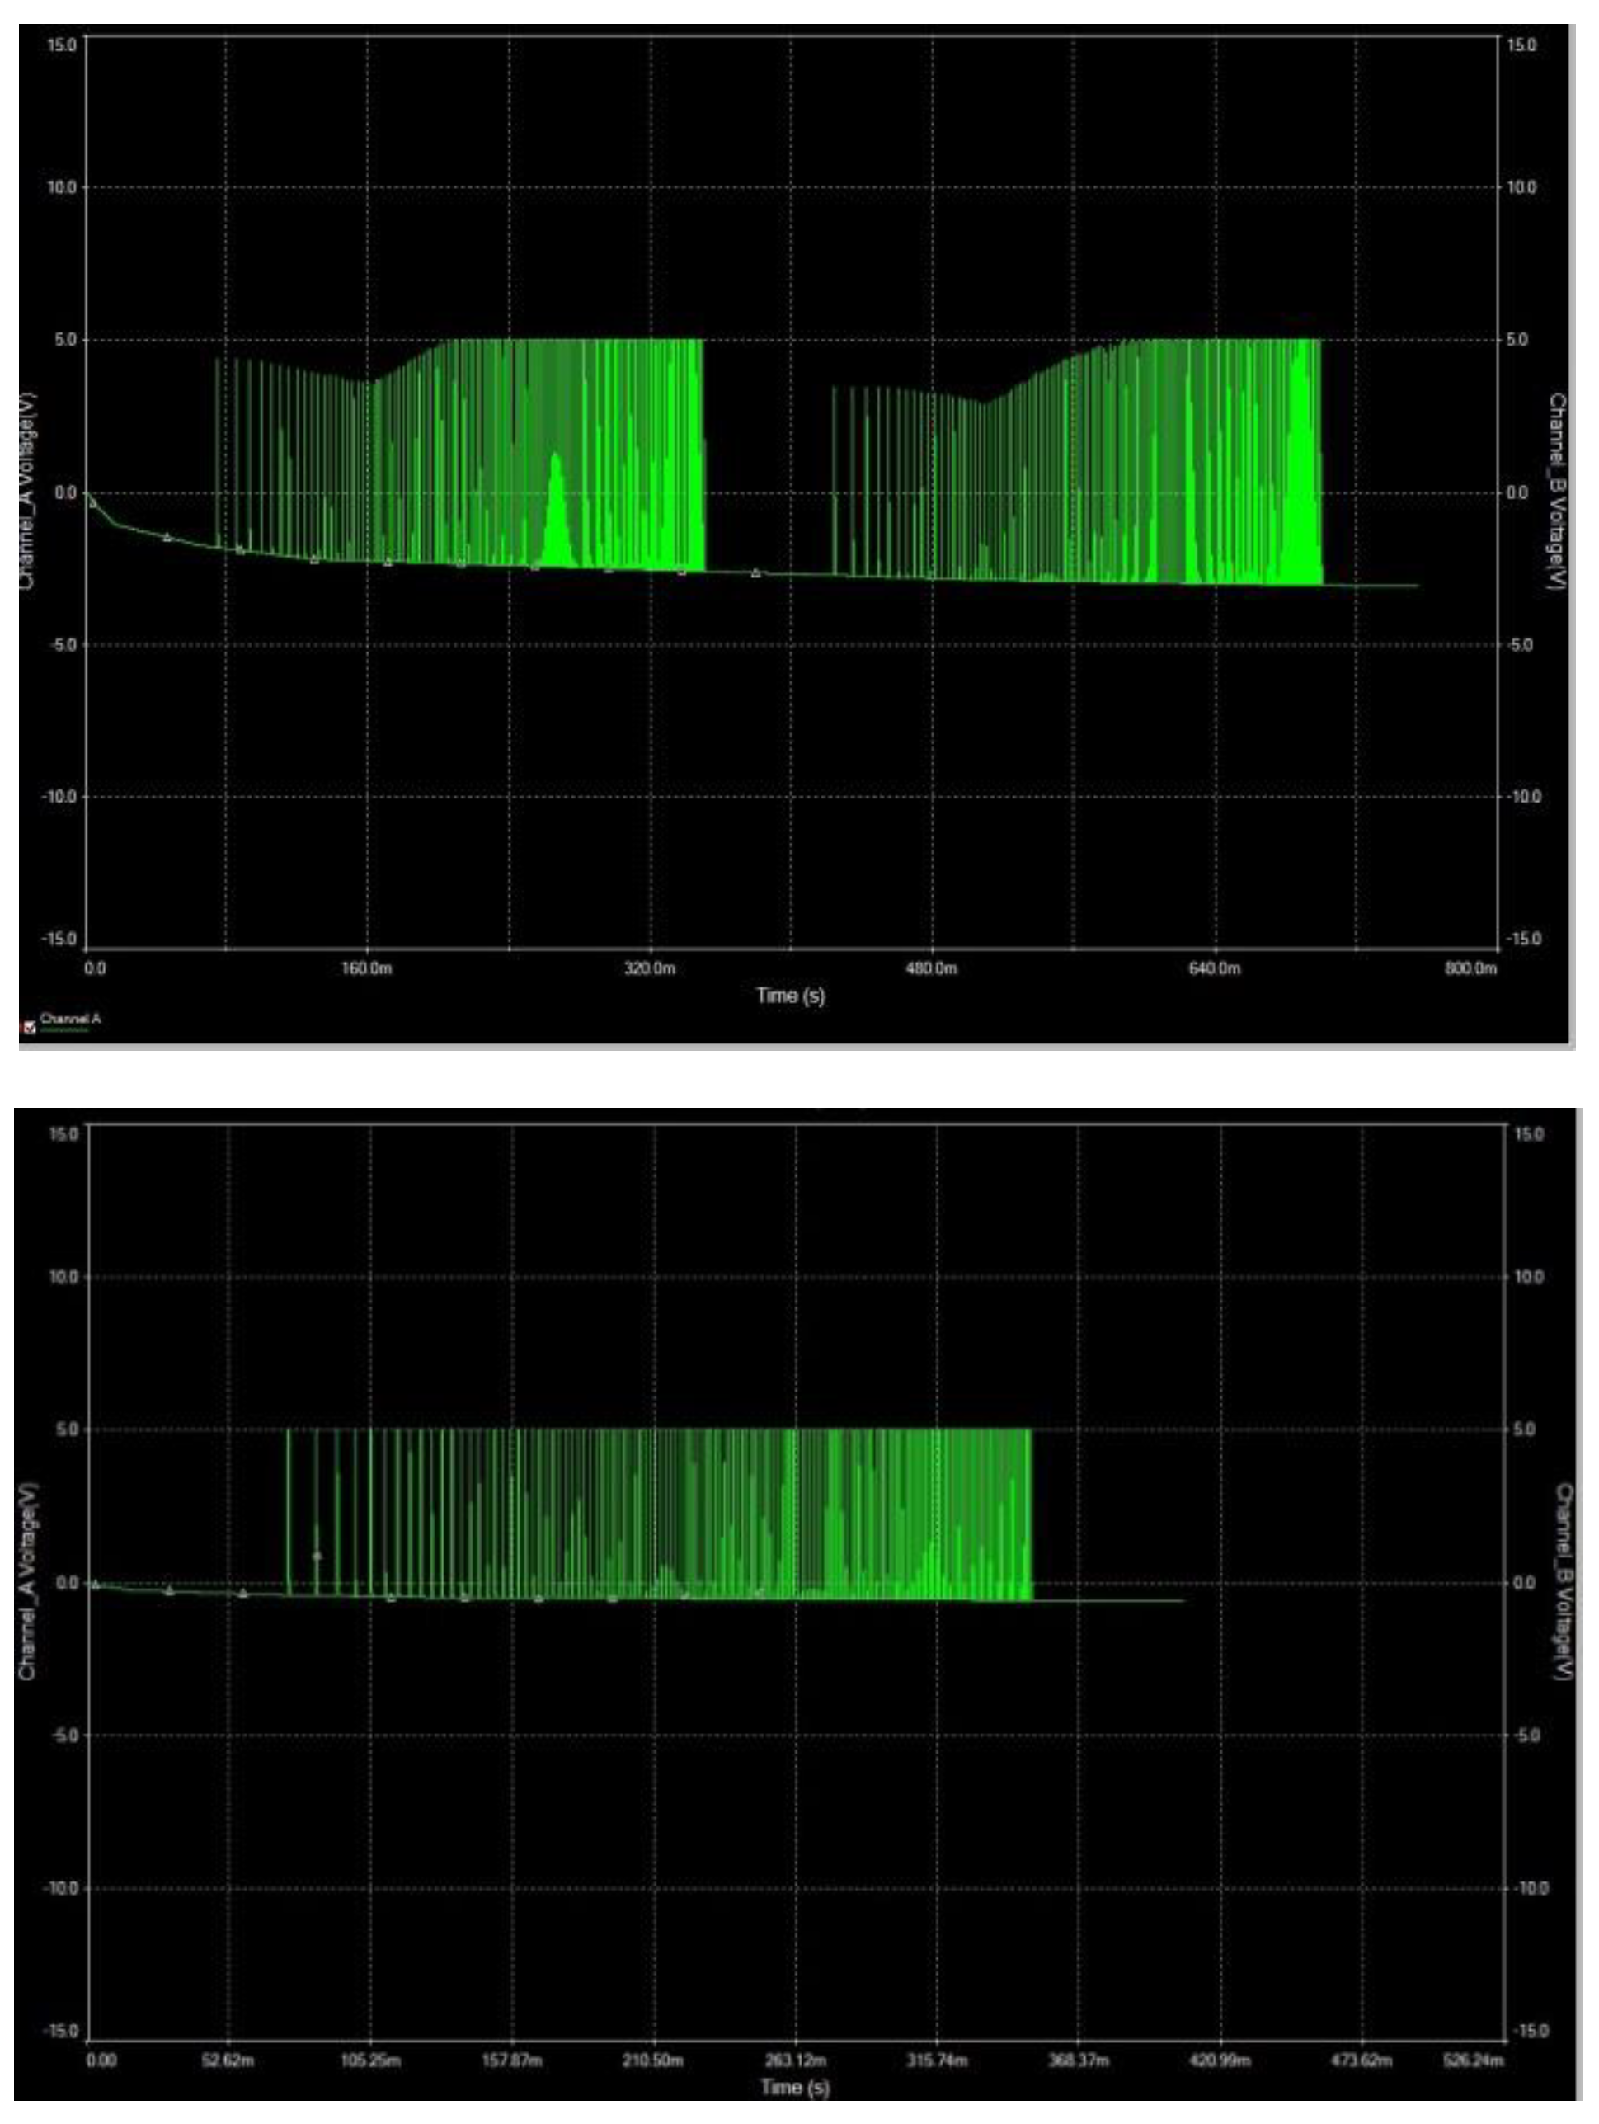Click Channel_B Voltage(V) axis title on bottom graph

[1564, 1581]
